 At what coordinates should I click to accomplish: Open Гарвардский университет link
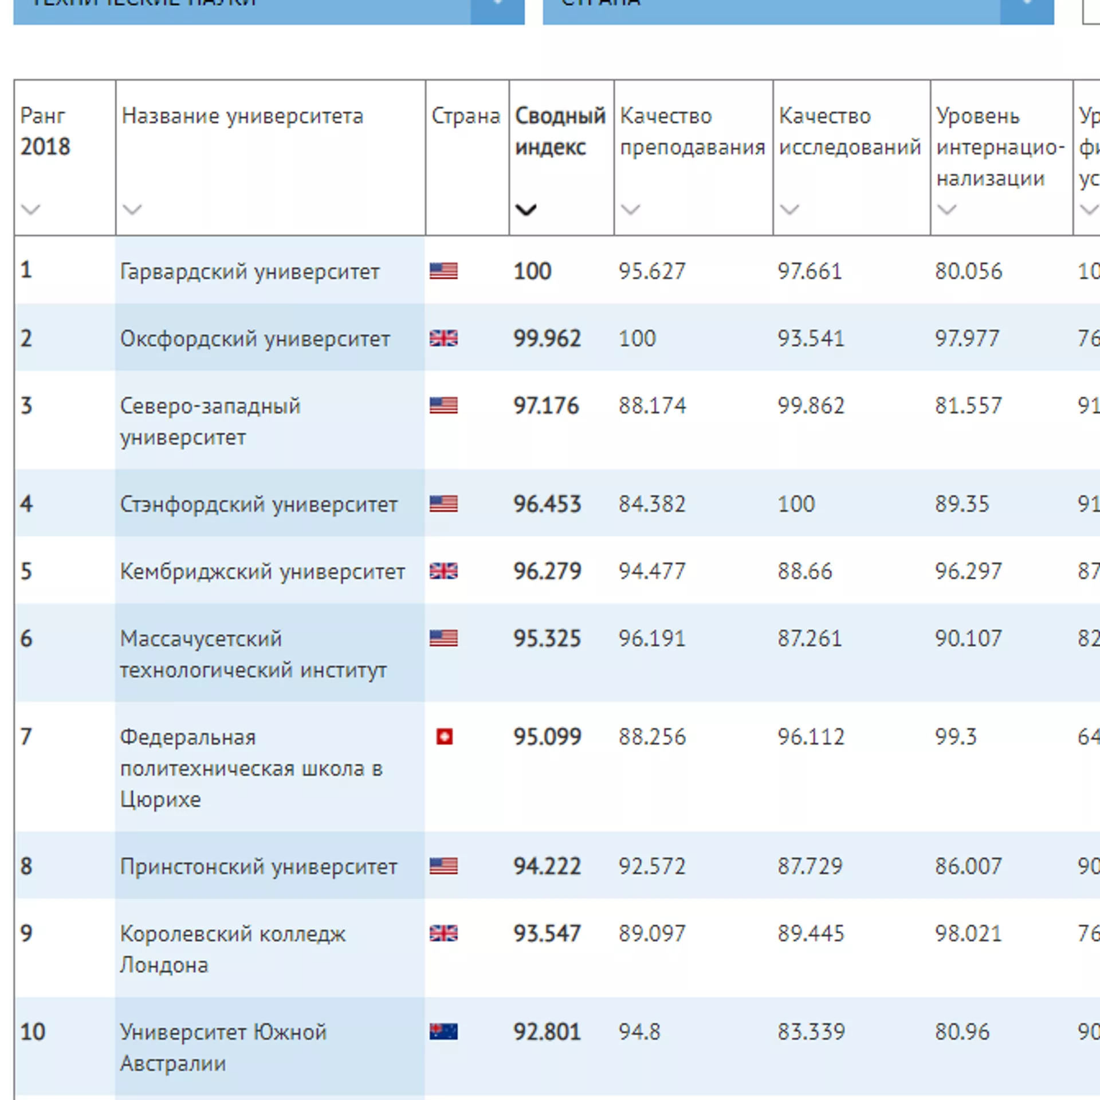click(x=250, y=272)
